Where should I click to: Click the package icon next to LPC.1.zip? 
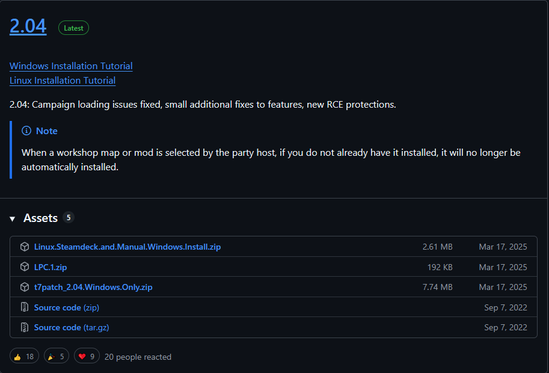pos(25,267)
